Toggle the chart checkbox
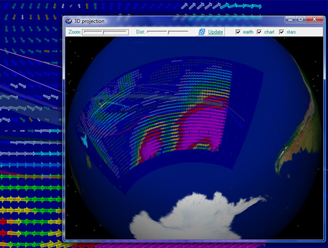 pyautogui.click(x=259, y=32)
